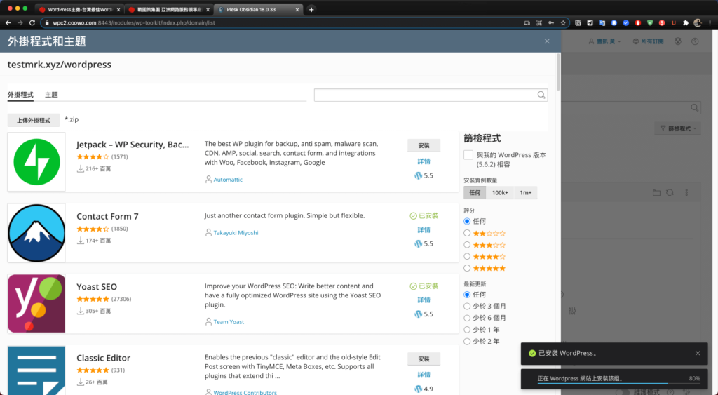Open the vertical dots menu in background panel
718x395 pixels.
click(686, 192)
